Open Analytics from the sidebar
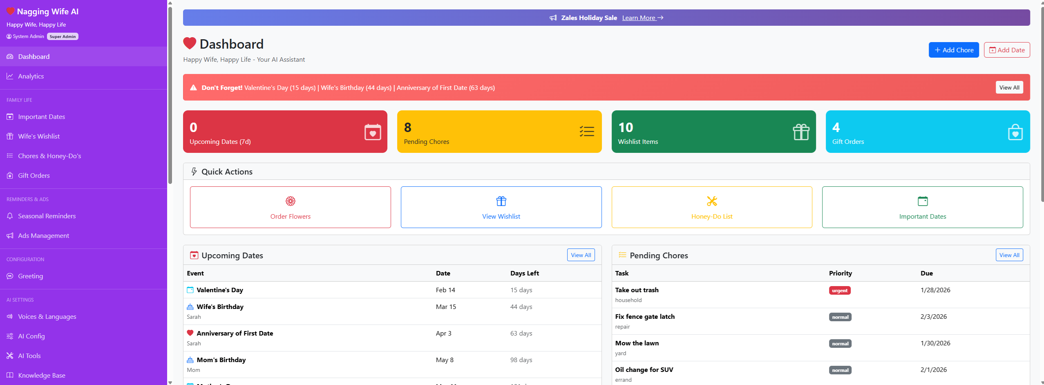This screenshot has height=385, width=1044. (31, 76)
